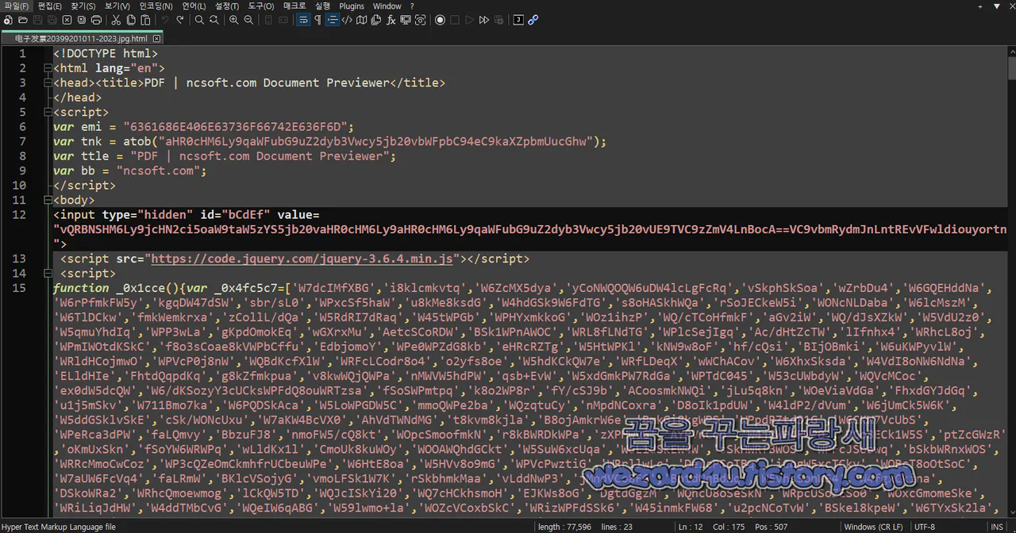This screenshot has height=533, width=1016.
Task: Open the Document Map icon
Action: click(x=362, y=20)
